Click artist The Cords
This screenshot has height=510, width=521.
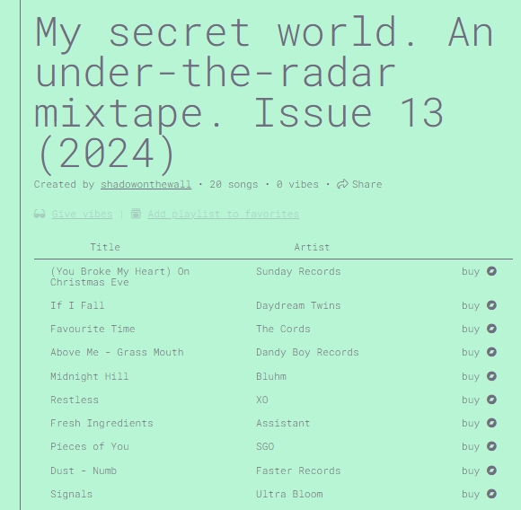(283, 329)
